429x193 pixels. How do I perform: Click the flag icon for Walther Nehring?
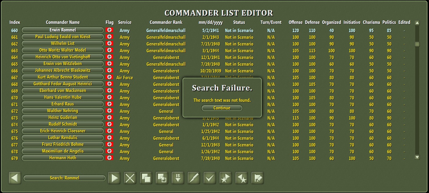(x=110, y=111)
